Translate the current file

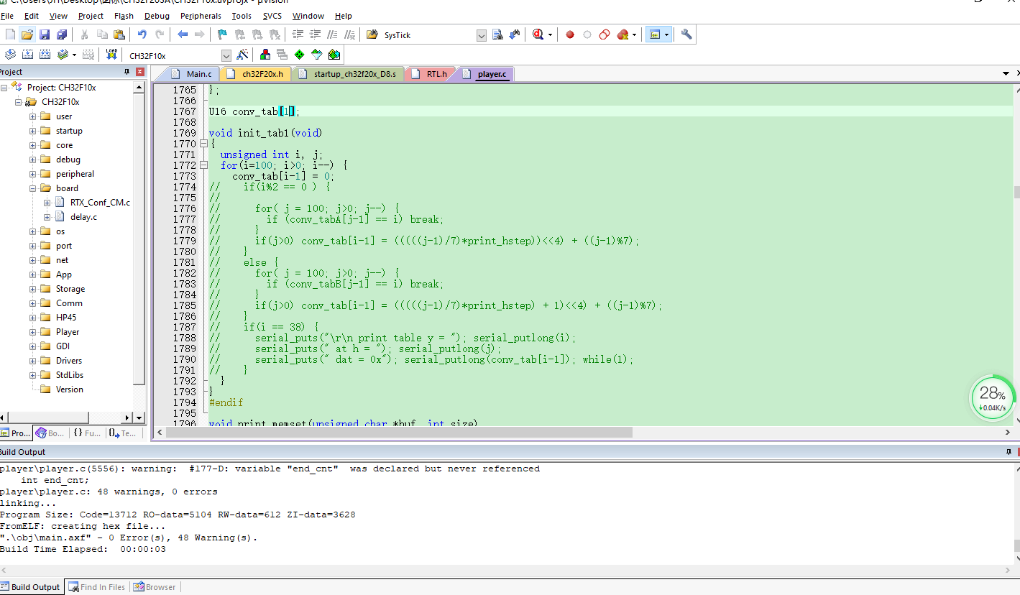(x=10, y=55)
